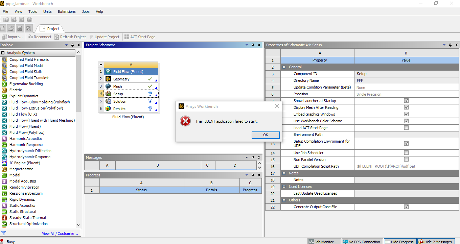Select the Magnetostatic icon
460x244 pixels.
pos(4,169)
